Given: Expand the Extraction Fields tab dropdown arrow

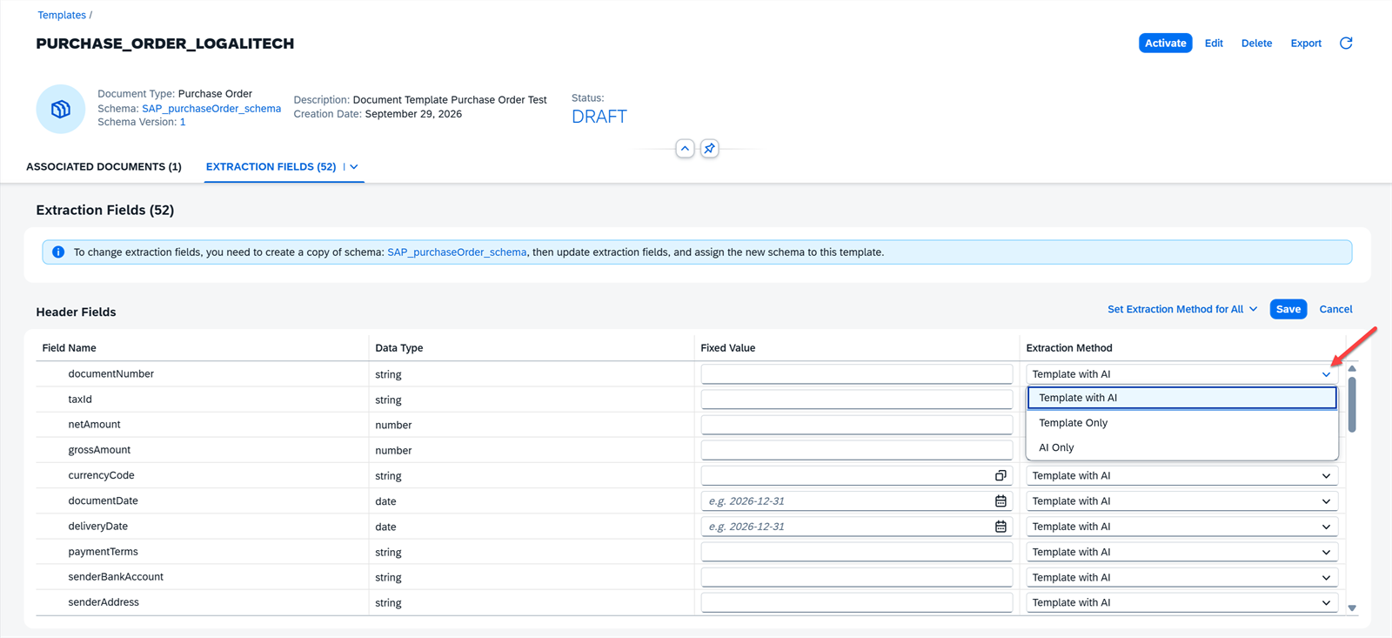Looking at the screenshot, I should (354, 167).
